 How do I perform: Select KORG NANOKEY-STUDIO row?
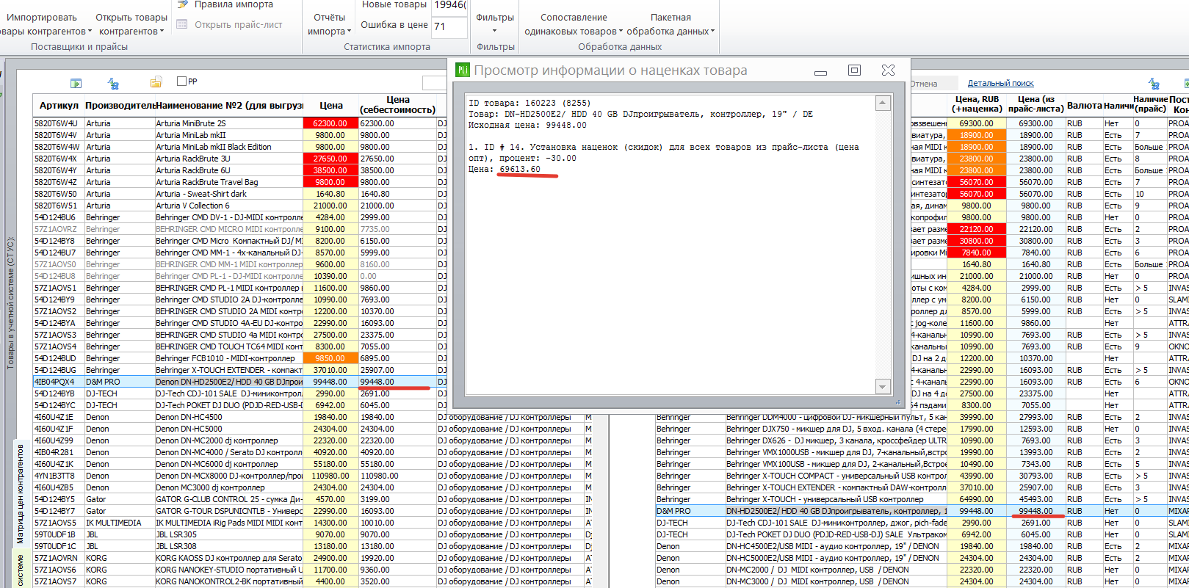228,570
